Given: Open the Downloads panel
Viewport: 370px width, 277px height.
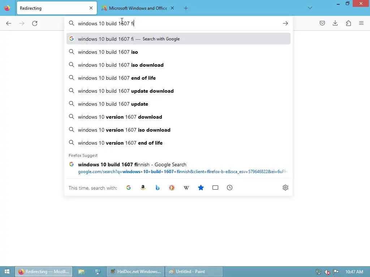Looking at the screenshot, I should (x=335, y=23).
